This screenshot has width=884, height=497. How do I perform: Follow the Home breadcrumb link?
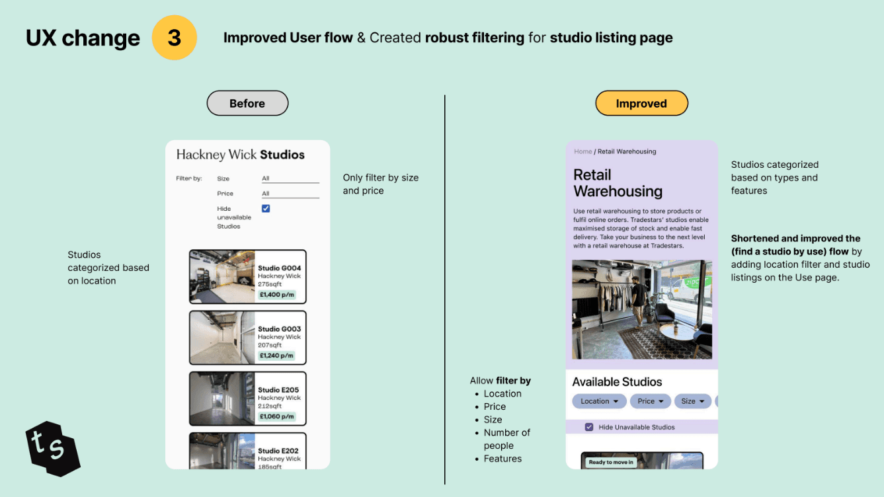point(583,151)
